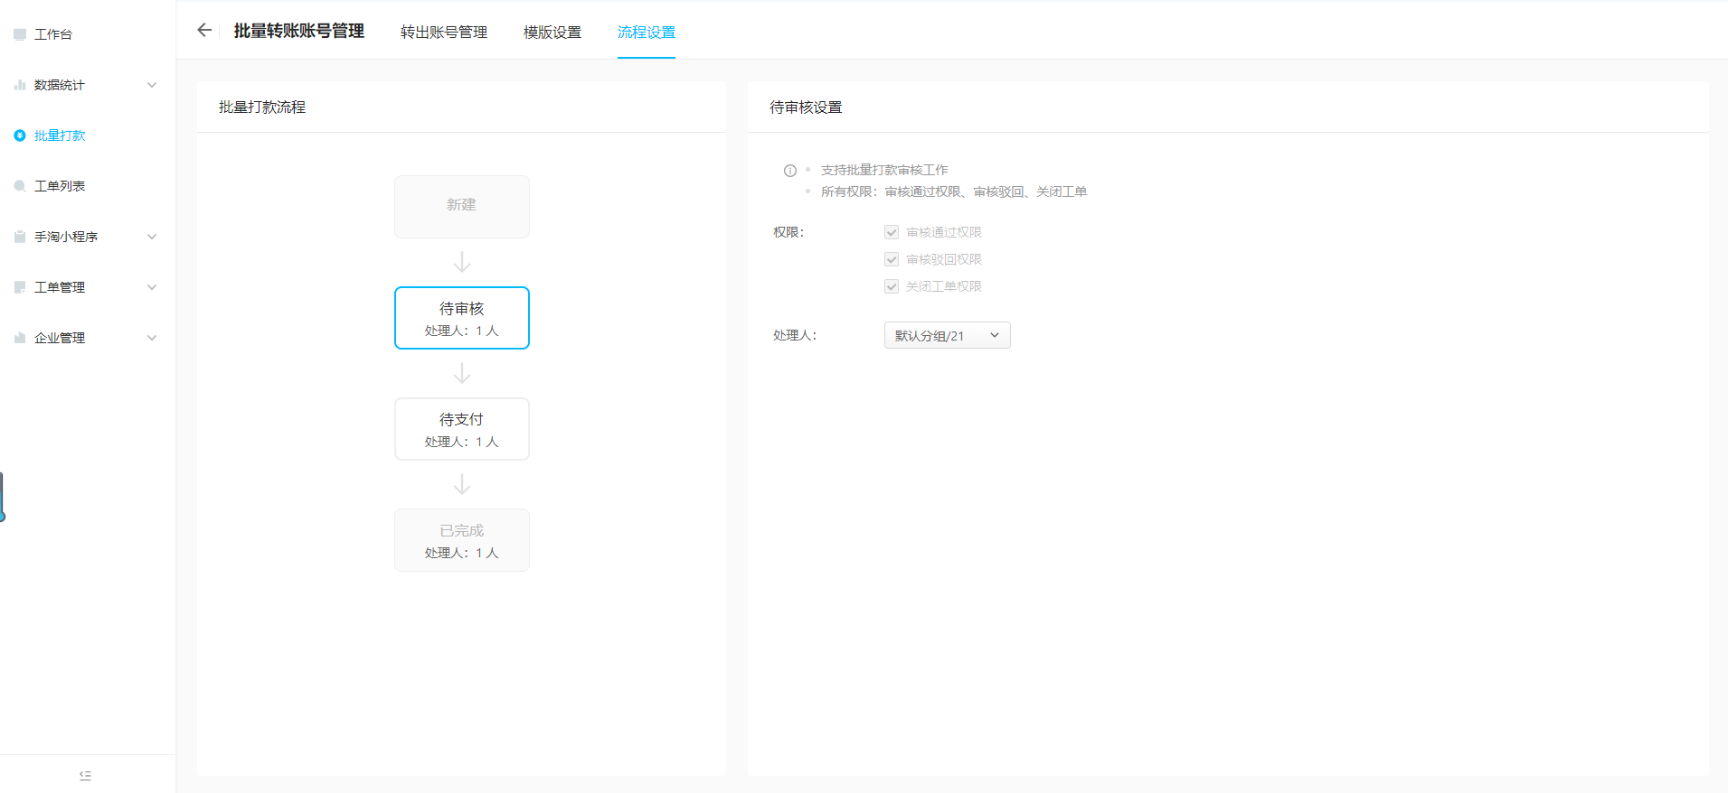The width and height of the screenshot is (1728, 793).
Task: Click the 企业管理 sidebar icon
Action: click(x=20, y=338)
